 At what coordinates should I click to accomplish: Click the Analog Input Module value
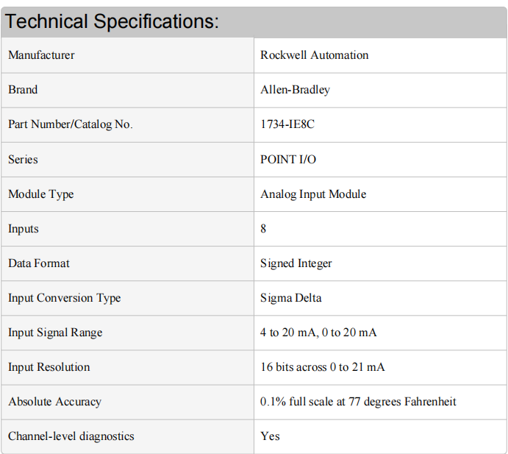pos(313,194)
